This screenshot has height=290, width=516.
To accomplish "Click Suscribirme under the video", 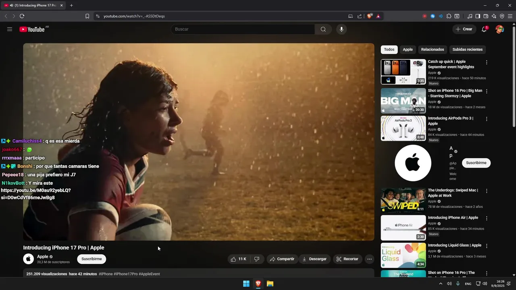I will (x=92, y=259).
